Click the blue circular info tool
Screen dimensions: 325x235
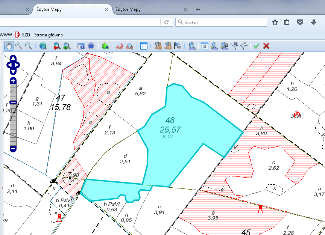[x=91, y=46]
